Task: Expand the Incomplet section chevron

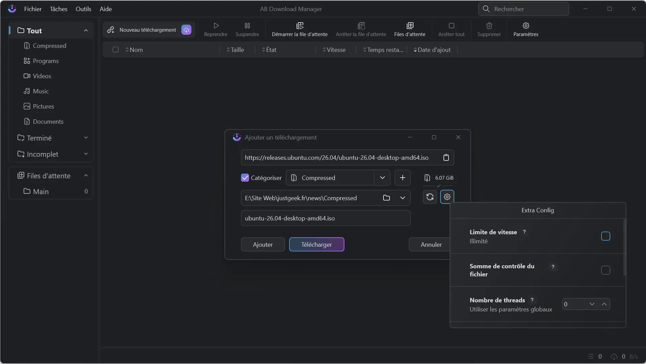Action: 86,154
